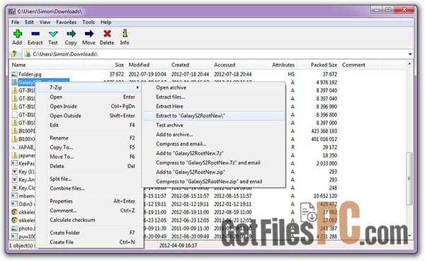Choose Combine files... in context menu
Image resolution: width=425 pixels, height=261 pixels.
(67, 188)
